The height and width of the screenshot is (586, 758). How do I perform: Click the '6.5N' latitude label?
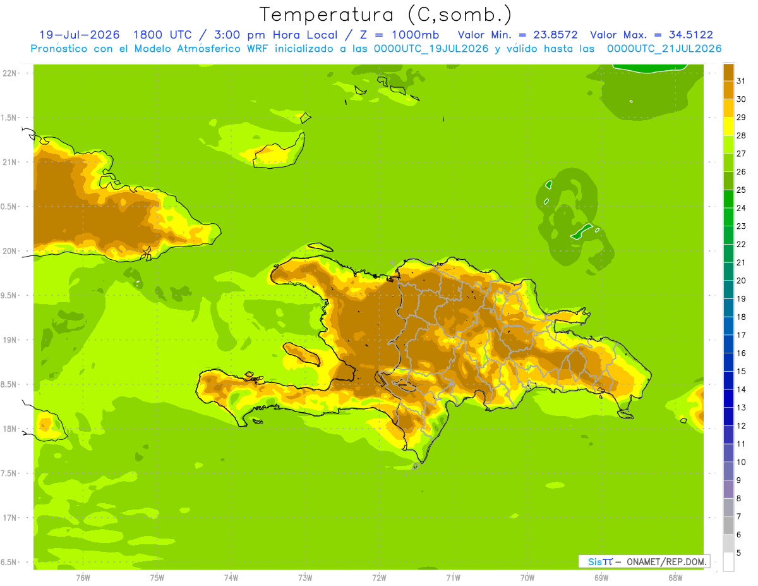pos(9,563)
